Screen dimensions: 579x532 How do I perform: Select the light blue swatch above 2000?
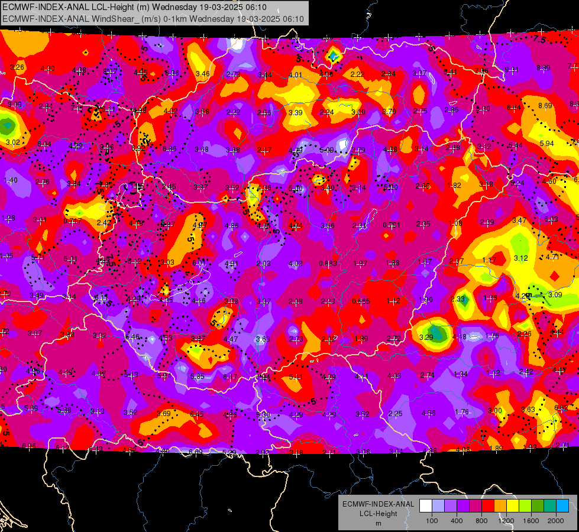562,506
